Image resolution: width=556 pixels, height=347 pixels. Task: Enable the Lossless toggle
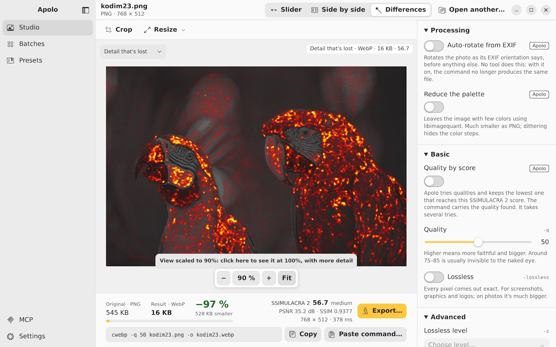(x=434, y=277)
